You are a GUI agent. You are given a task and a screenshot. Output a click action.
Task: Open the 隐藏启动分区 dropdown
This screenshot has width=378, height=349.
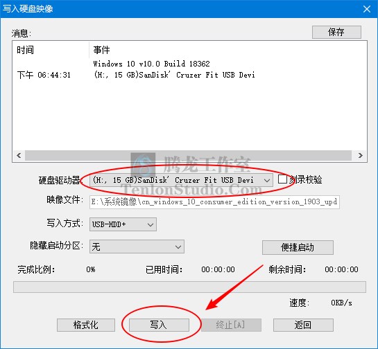pyautogui.click(x=137, y=247)
